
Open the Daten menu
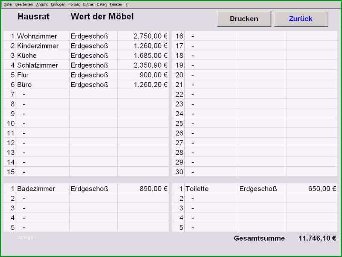click(x=102, y=4)
